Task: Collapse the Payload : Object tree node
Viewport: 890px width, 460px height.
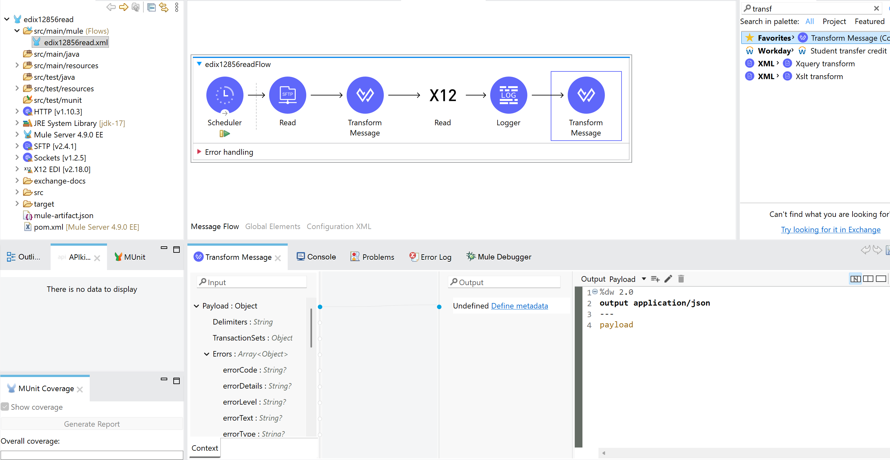Action: [x=197, y=306]
